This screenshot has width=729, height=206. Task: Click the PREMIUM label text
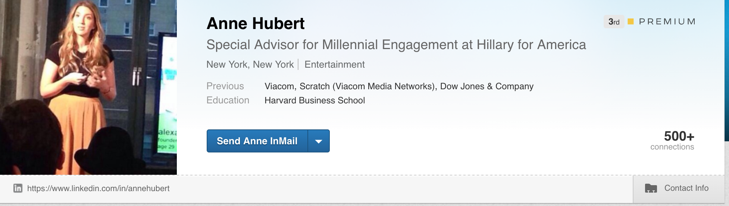(667, 22)
